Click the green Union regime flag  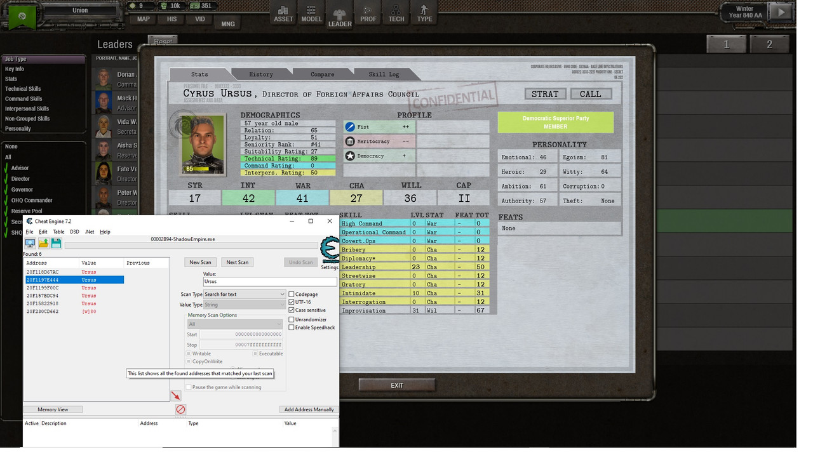(22, 16)
